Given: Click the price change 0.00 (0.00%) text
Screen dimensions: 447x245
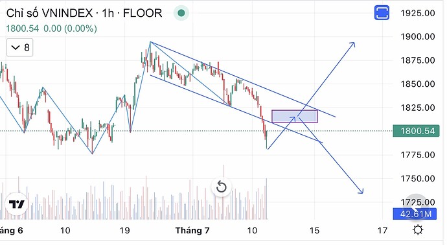Looking at the screenshot, I should [x=70, y=29].
